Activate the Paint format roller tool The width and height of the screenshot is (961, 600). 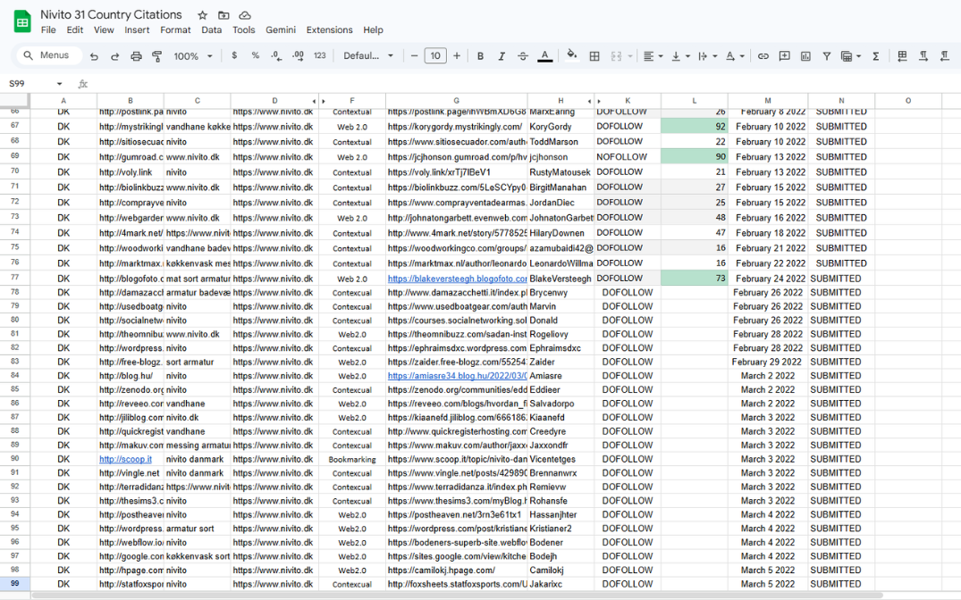point(157,56)
